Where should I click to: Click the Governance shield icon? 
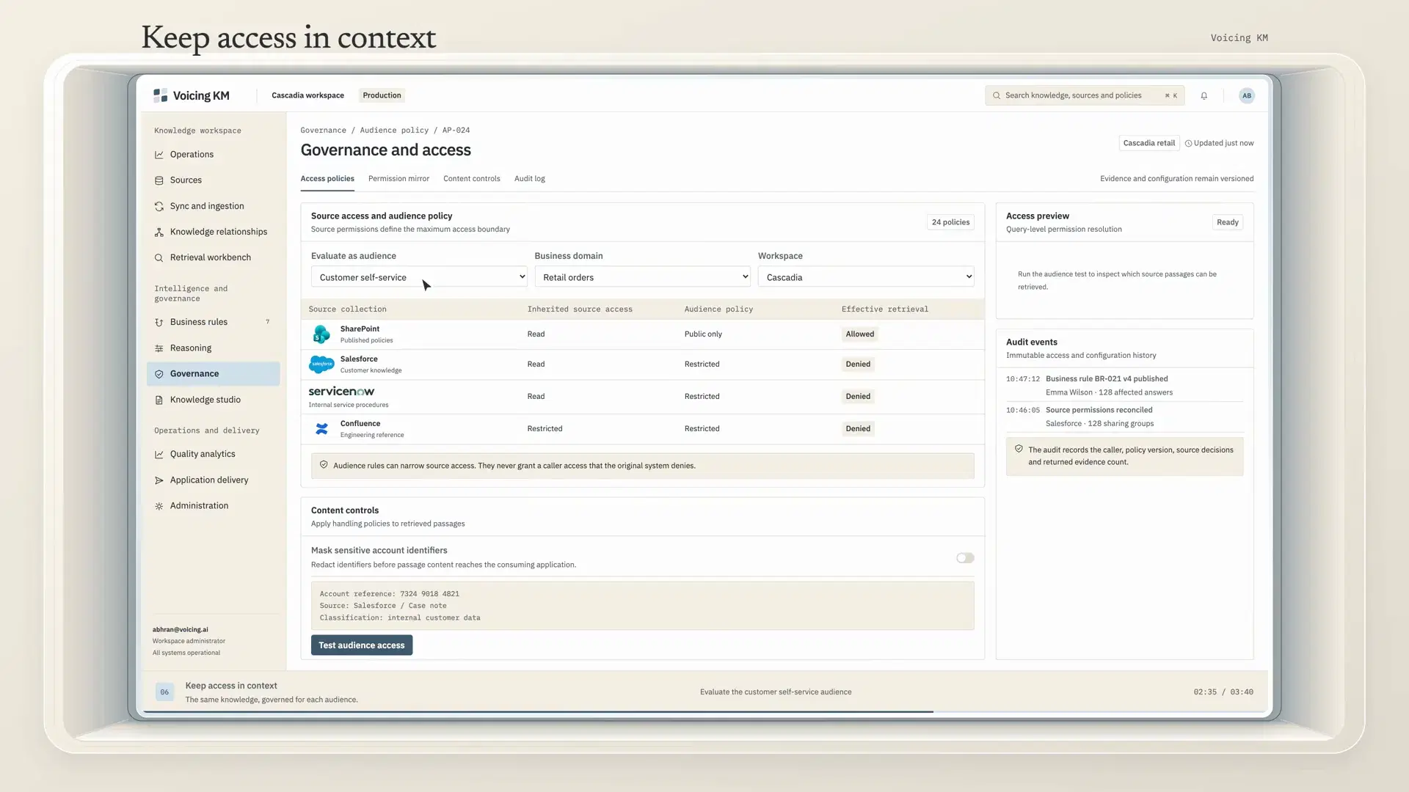pyautogui.click(x=159, y=374)
